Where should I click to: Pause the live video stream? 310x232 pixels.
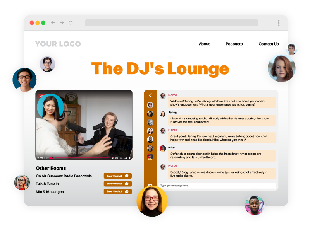45,158
